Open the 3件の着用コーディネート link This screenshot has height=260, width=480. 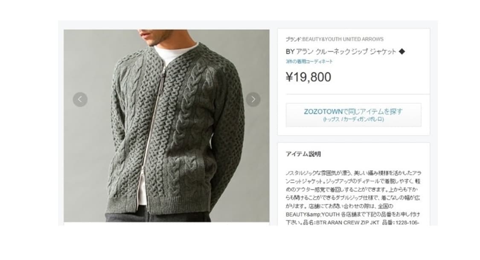click(309, 61)
